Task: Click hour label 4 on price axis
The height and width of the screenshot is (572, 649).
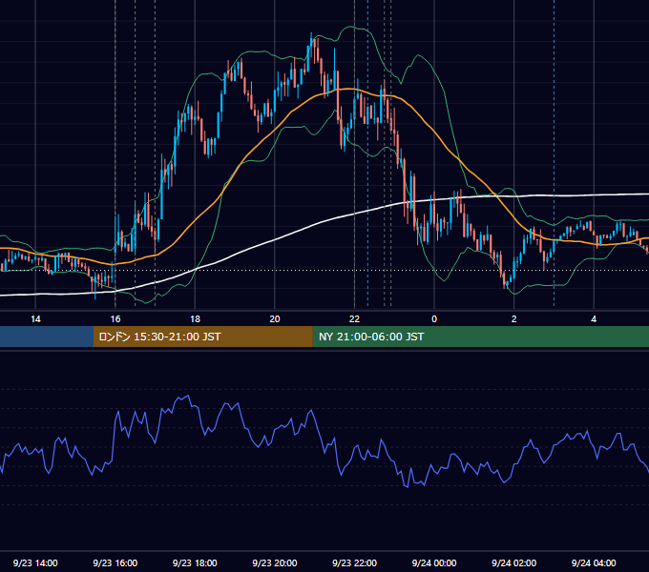Action: click(x=594, y=319)
